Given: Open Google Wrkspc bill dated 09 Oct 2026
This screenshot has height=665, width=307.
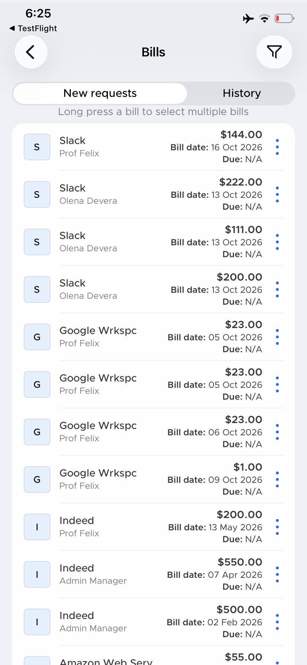Looking at the screenshot, I should 153,479.
